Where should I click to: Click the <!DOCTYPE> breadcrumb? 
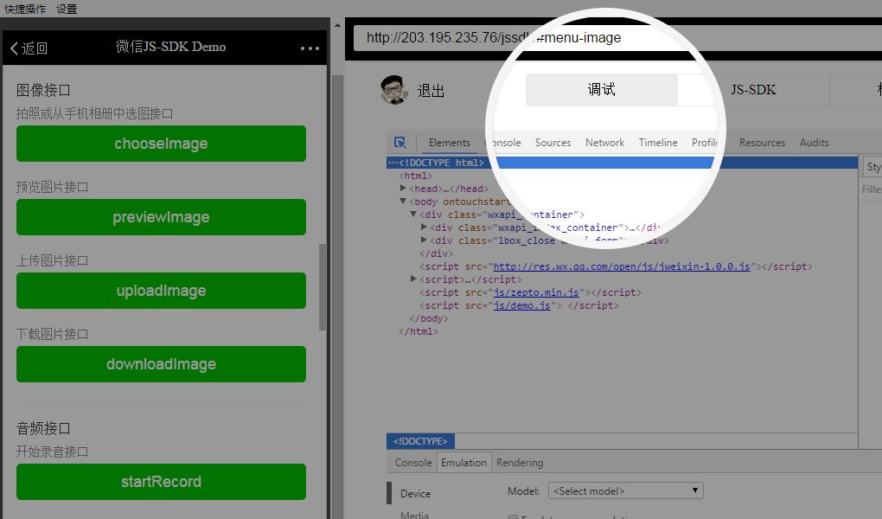(420, 441)
